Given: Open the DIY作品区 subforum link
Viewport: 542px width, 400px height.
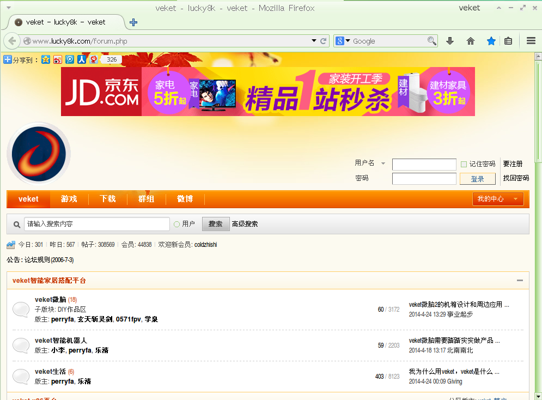Looking at the screenshot, I should click(x=72, y=310).
